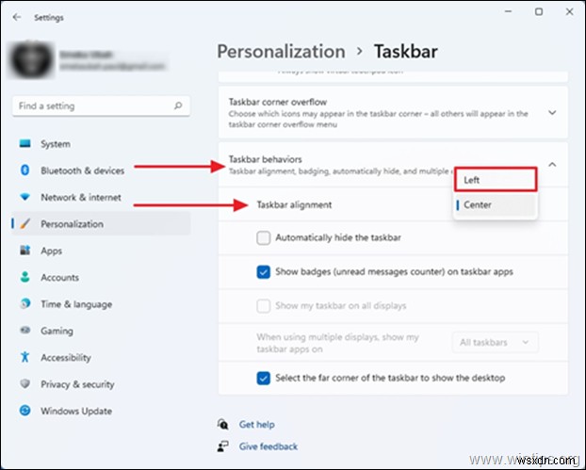
Task: Click the Give feedback link
Action: 268,446
